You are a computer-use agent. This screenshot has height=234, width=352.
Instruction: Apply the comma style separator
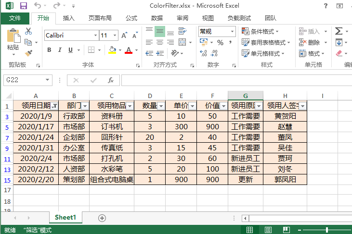point(230,42)
